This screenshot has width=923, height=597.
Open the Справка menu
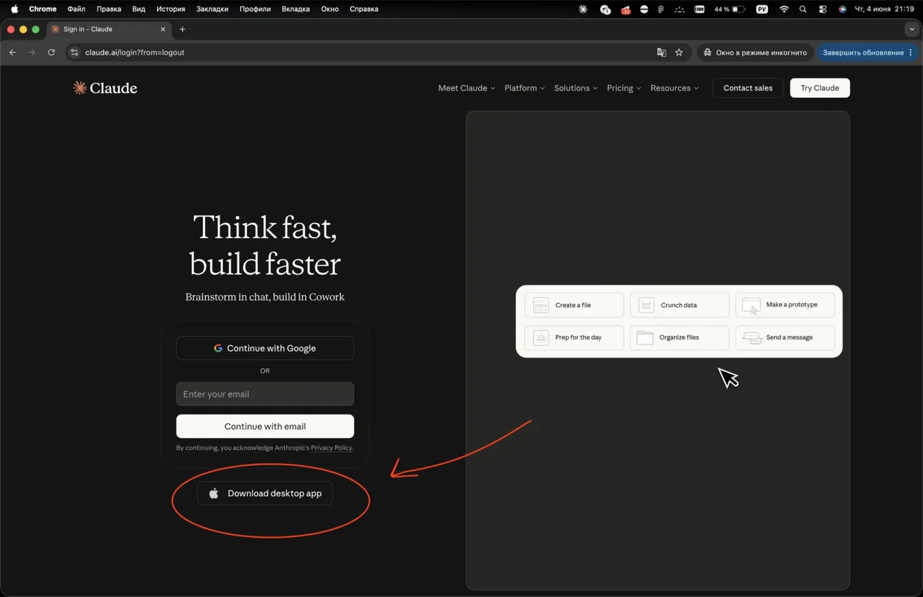tap(364, 9)
